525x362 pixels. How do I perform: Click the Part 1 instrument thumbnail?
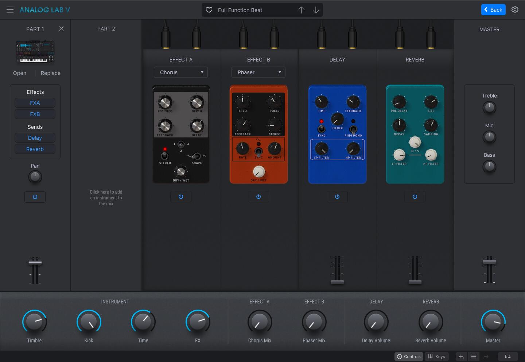[x=35, y=51]
